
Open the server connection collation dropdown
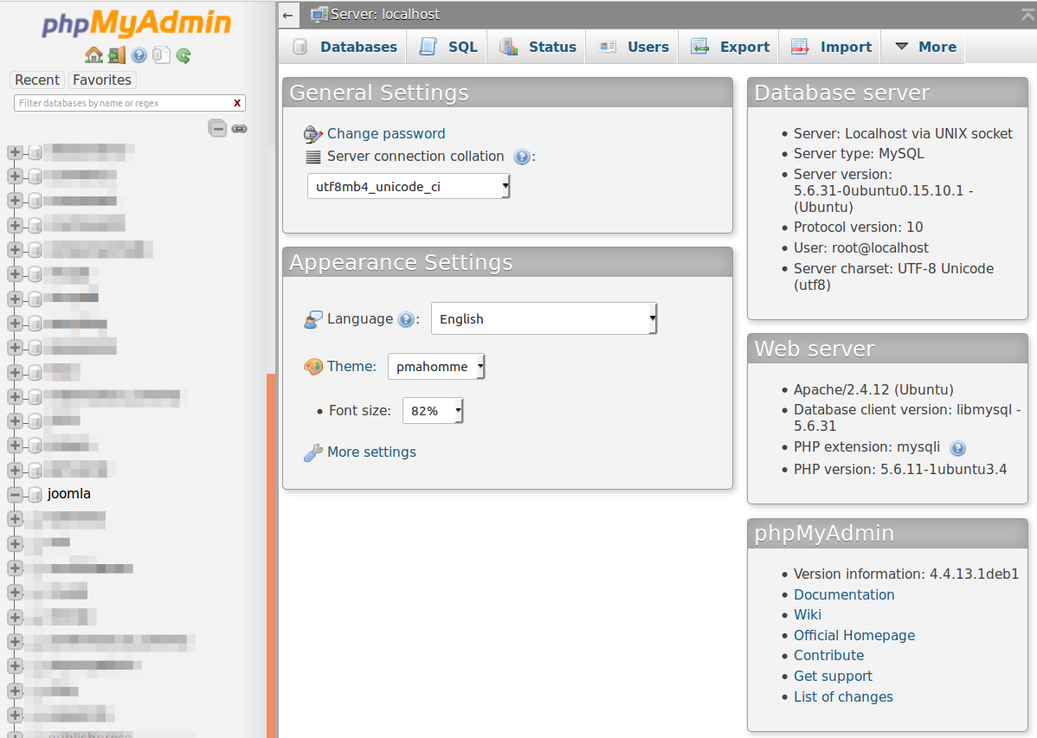(x=409, y=186)
